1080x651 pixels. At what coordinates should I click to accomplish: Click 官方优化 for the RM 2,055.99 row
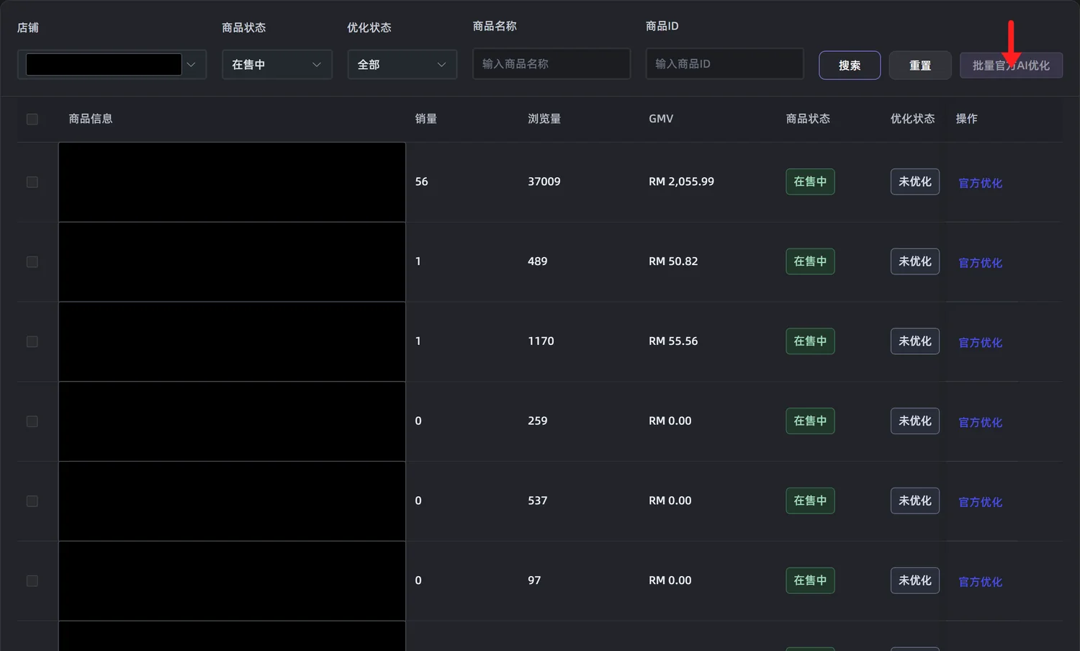pos(980,183)
